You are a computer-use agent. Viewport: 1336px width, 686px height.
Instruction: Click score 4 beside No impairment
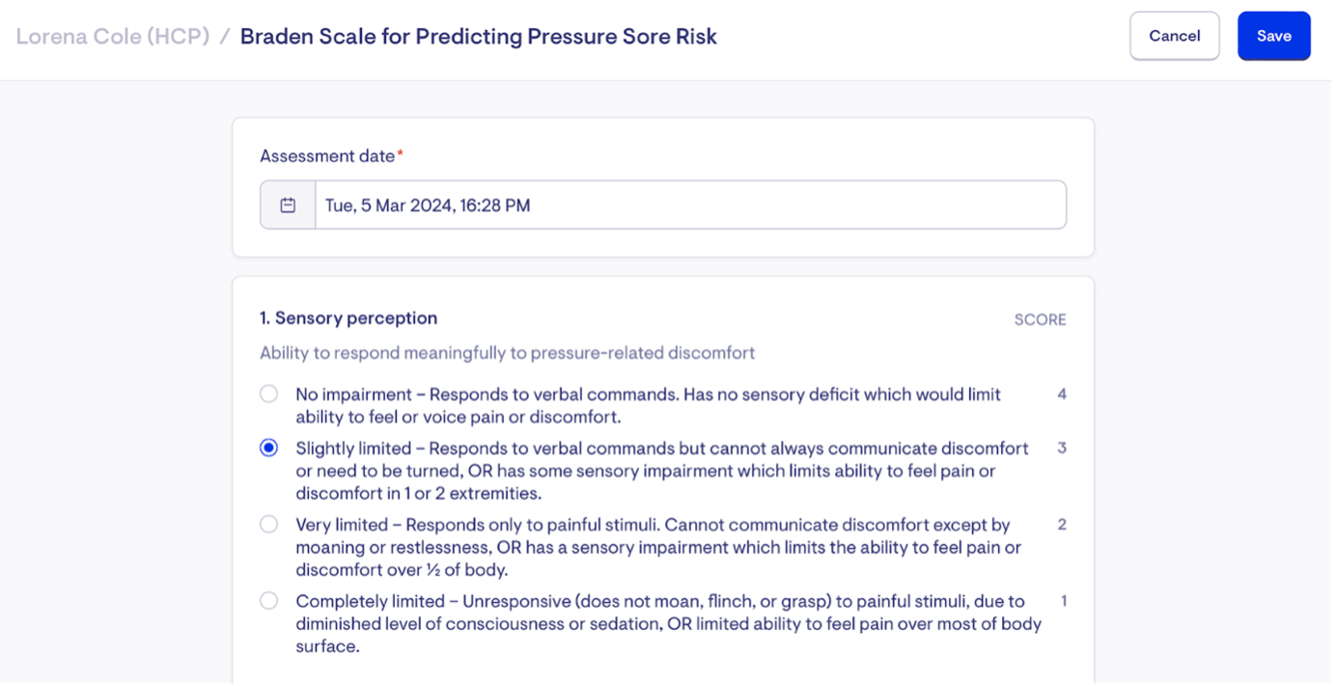(1062, 394)
